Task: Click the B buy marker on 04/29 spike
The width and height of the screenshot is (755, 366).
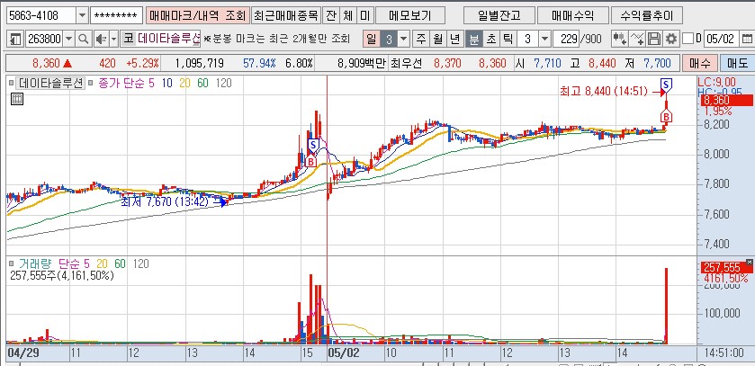Action: 311,161
